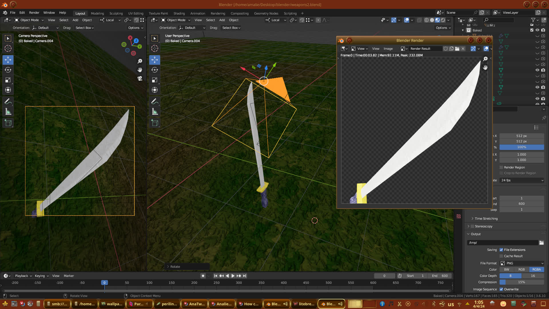Click the Add Cube tool icon
Viewport: 549px width, 309px height.
[x=8, y=123]
